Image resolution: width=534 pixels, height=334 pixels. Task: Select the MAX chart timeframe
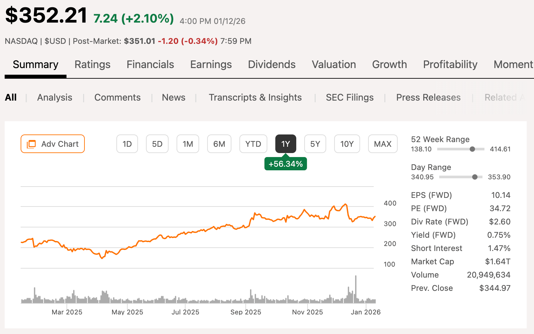[x=383, y=144]
